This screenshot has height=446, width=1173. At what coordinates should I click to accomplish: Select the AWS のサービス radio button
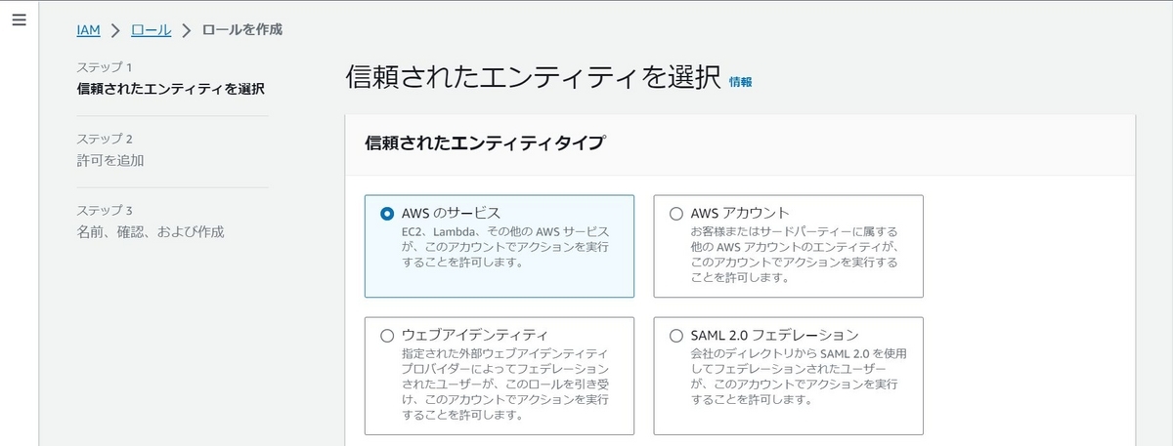[x=387, y=213]
